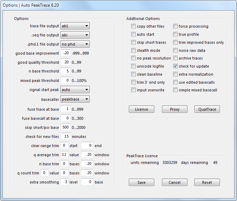The height and width of the screenshot is (201, 237).
Task: Uncheck check for update option
Action: tap(175, 66)
